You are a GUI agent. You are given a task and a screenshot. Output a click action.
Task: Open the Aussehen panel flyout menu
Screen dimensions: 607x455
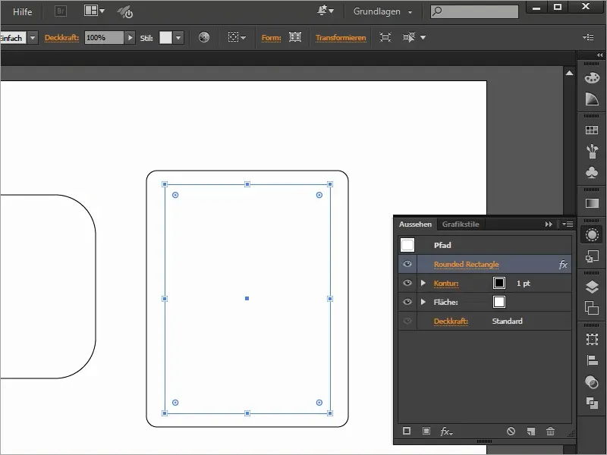pyautogui.click(x=568, y=224)
